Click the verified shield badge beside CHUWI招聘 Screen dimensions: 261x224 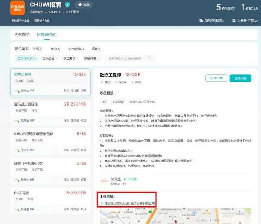tap(68, 5)
